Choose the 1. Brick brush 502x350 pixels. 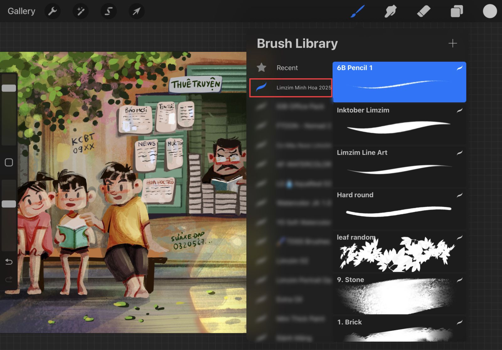pos(399,329)
